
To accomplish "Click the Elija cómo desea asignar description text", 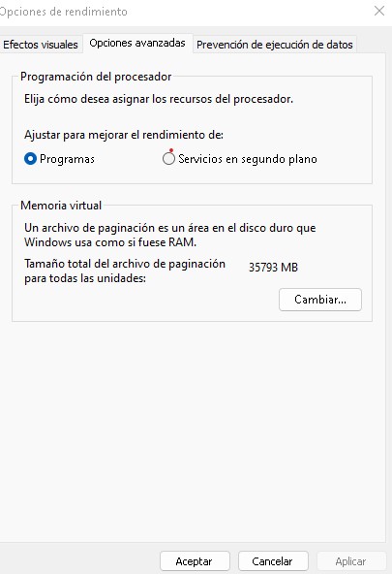I will click(x=159, y=99).
